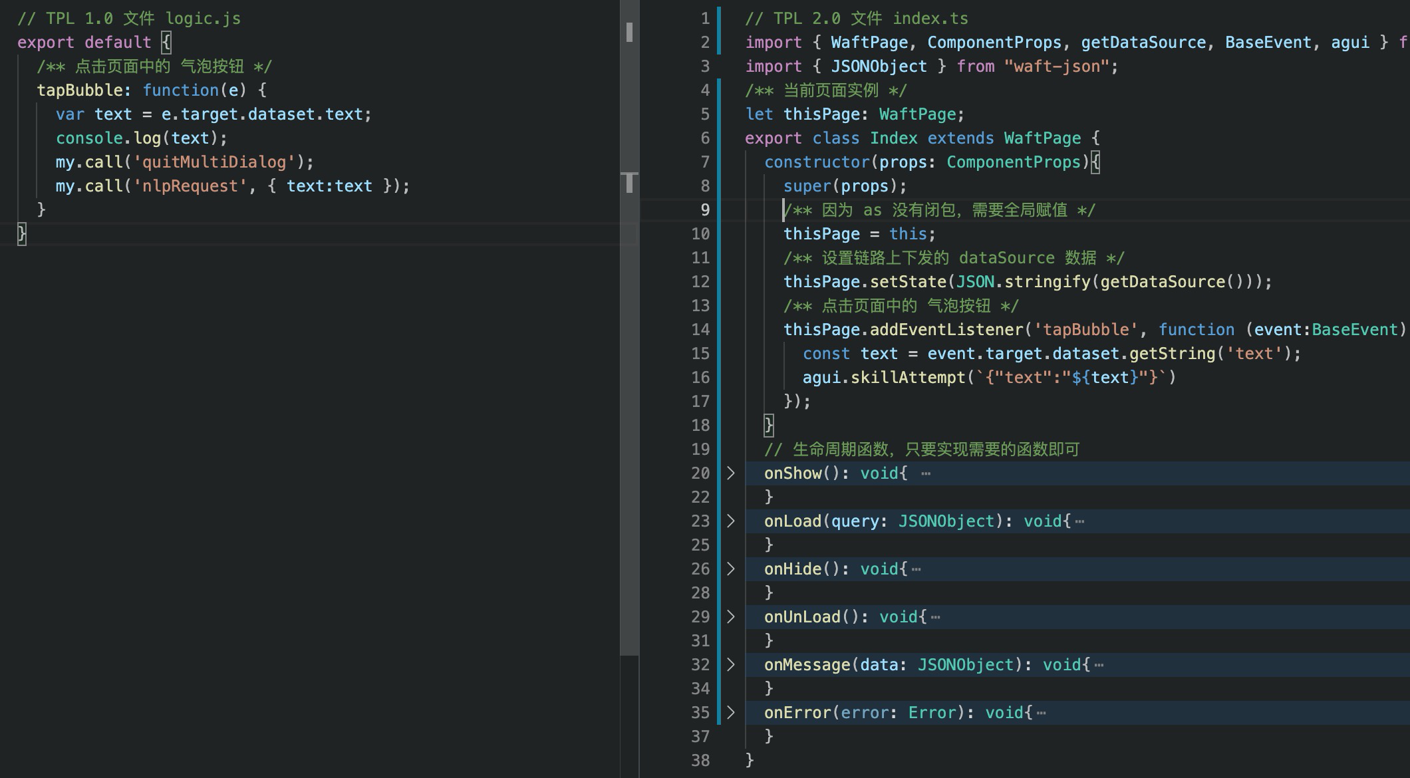Viewport: 1410px width, 778px height.
Task: Expand the folded onError function
Action: (x=730, y=712)
